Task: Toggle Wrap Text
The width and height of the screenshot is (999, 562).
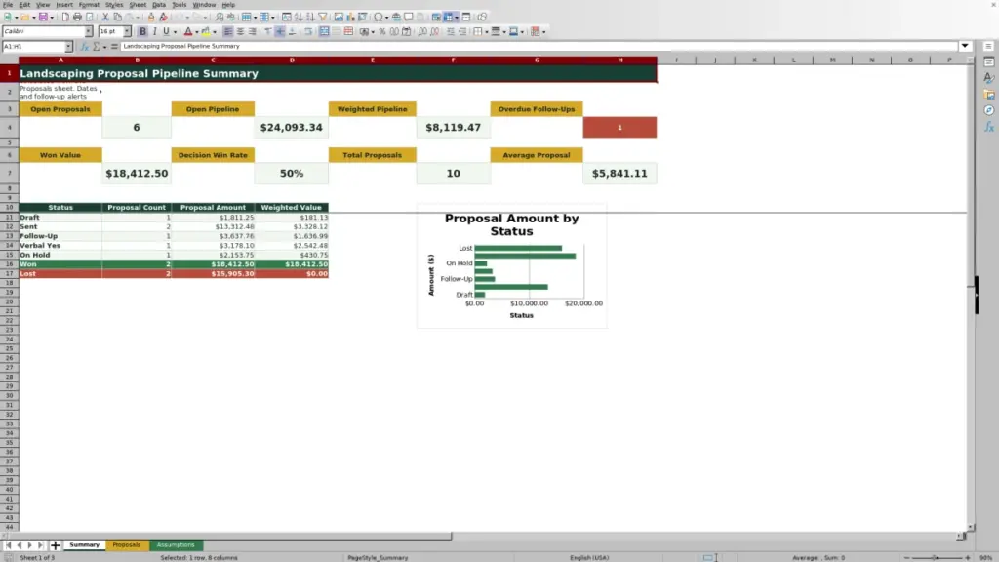Action: click(308, 31)
